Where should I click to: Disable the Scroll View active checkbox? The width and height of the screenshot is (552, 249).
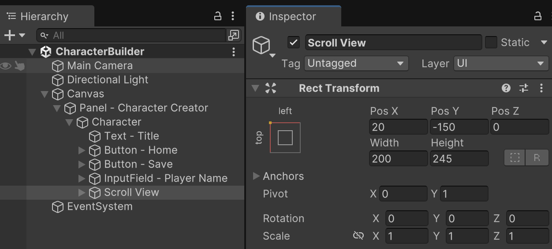[294, 42]
